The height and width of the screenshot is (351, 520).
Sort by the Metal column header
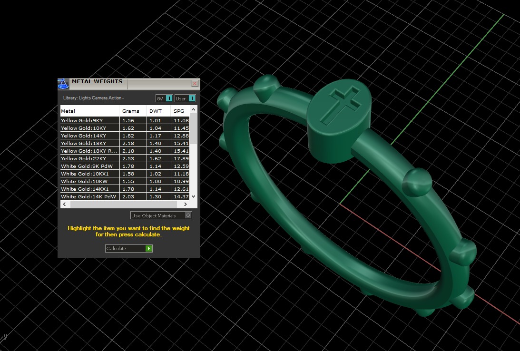[89, 111]
